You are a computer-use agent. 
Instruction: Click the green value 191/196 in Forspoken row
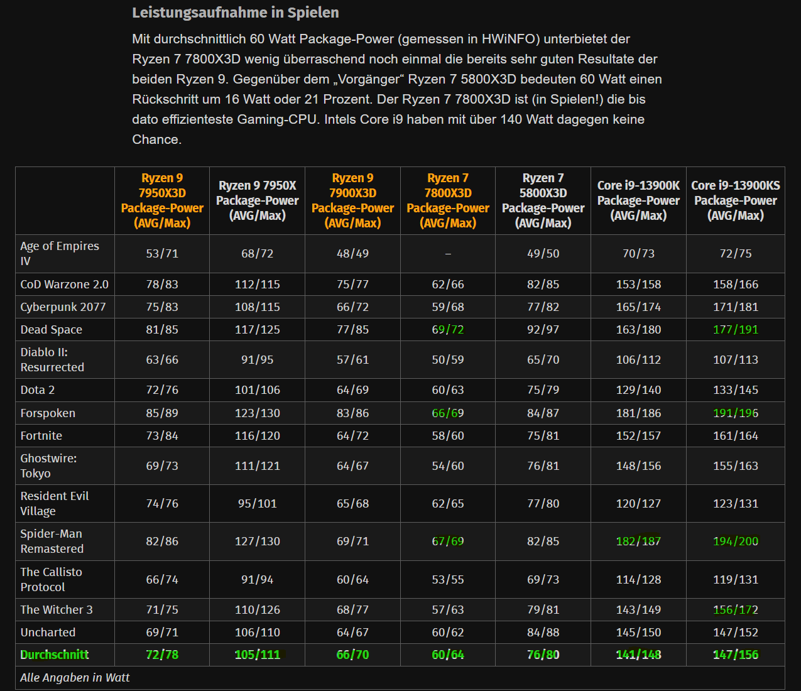tap(736, 413)
